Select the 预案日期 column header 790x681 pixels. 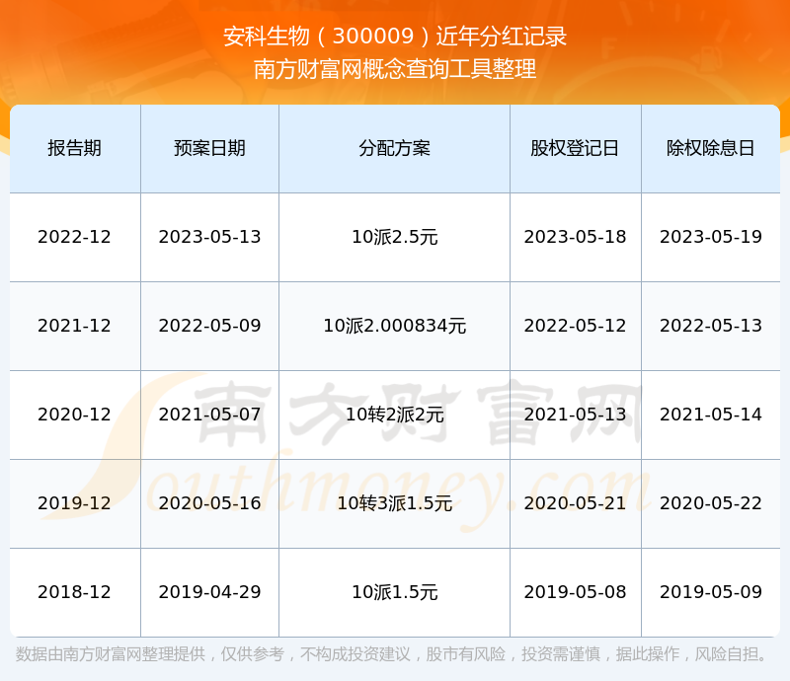[209, 148]
